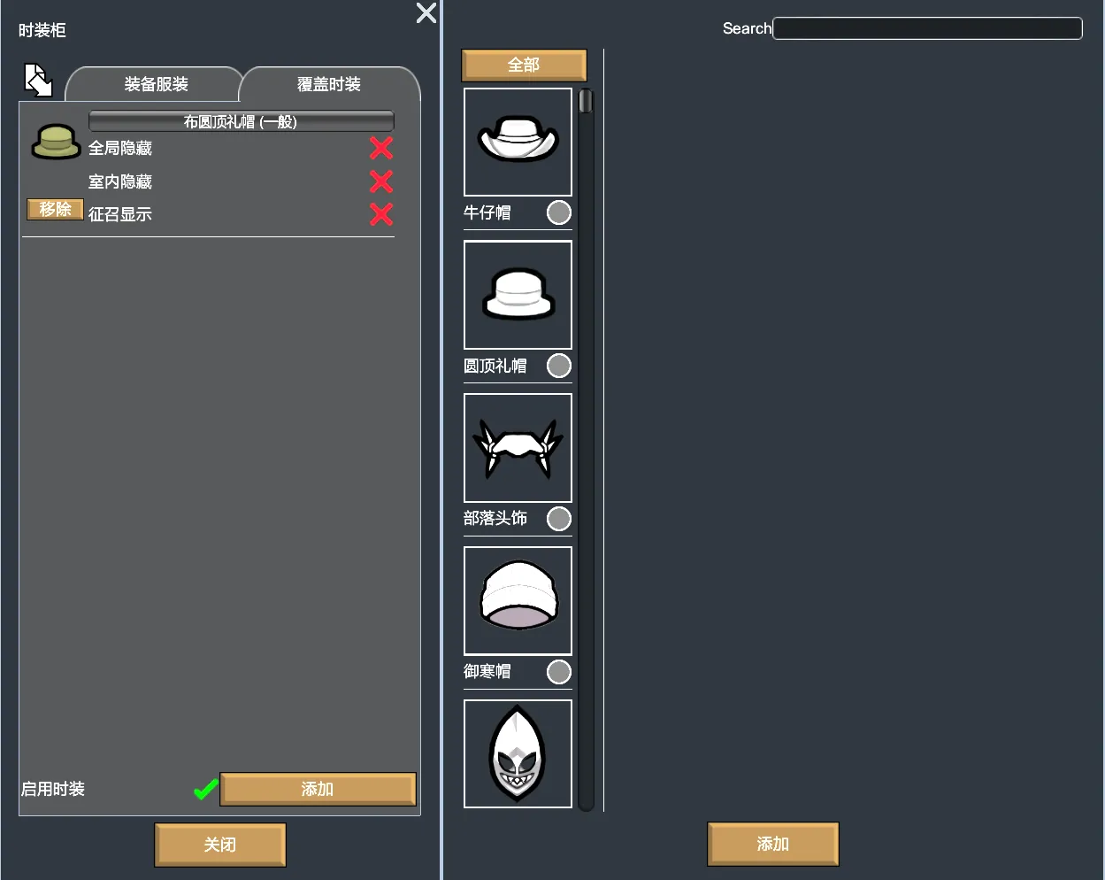This screenshot has height=880, width=1105.
Task: Toggle the 全局隐藏 red X setting
Action: coord(381,148)
